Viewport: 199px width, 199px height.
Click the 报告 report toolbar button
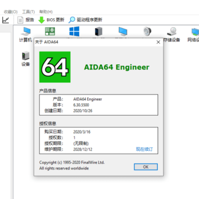click(26, 20)
